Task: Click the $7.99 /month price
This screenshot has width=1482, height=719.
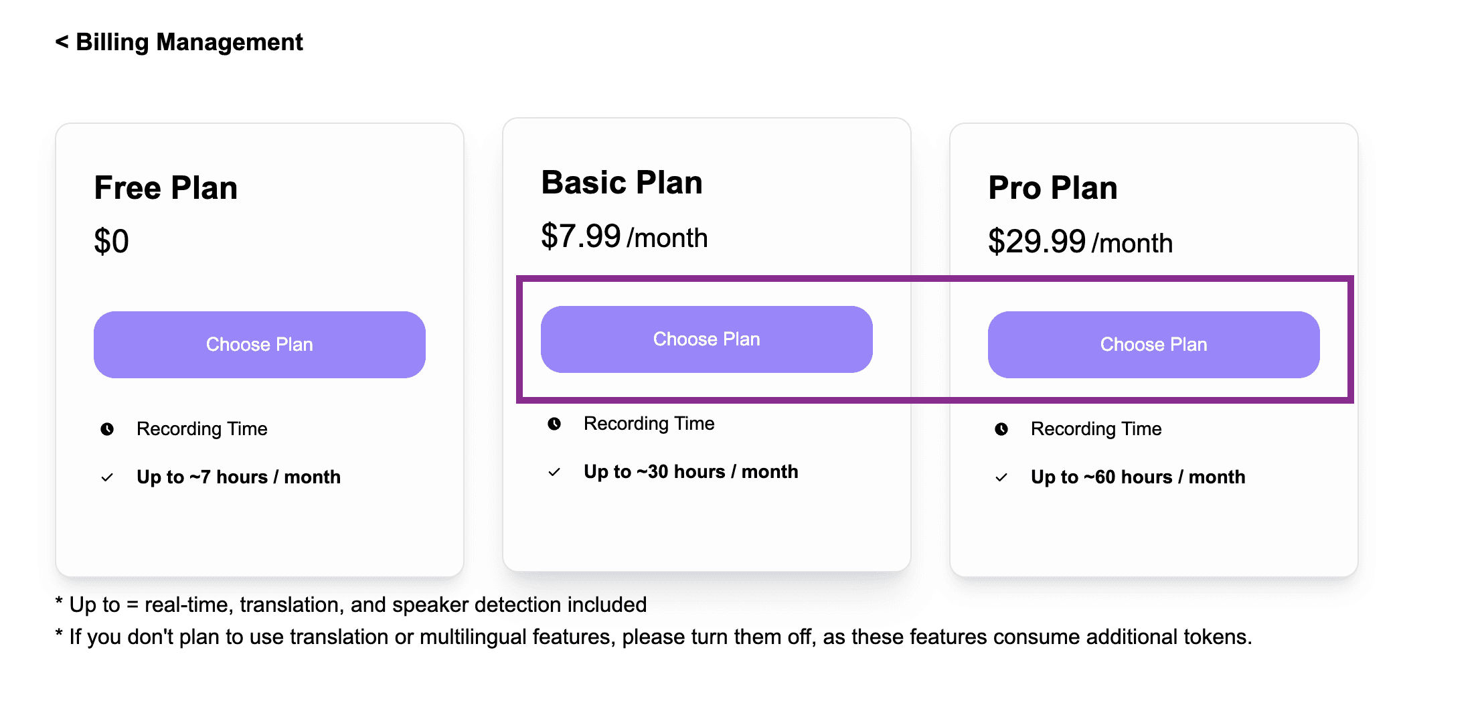Action: pyautogui.click(x=624, y=237)
